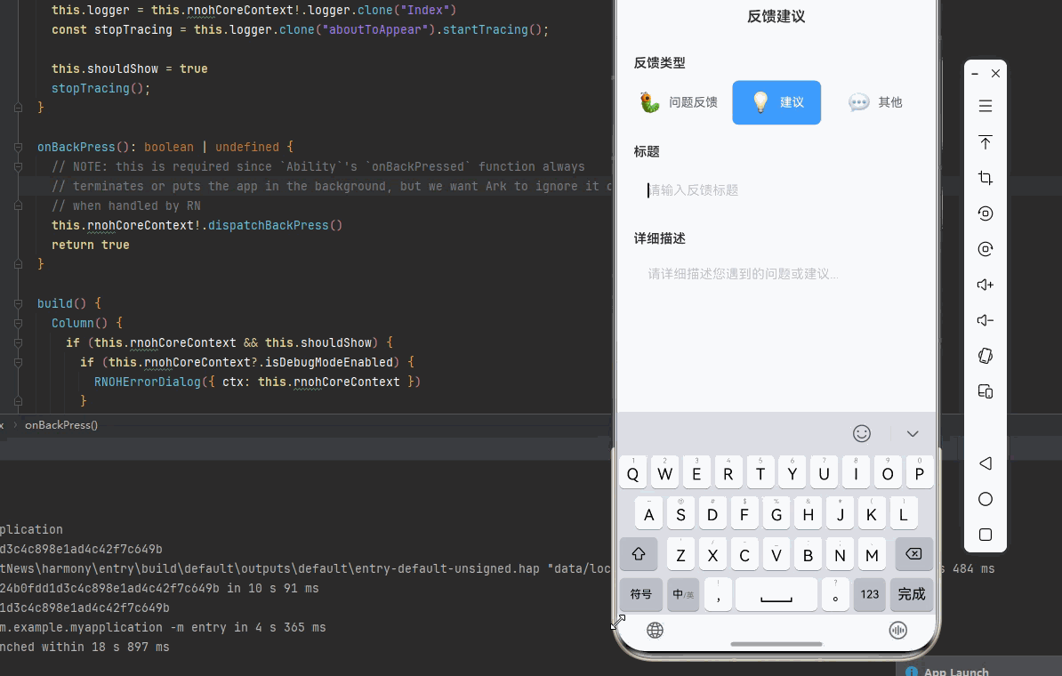The image size is (1062, 676).
Task: Tap the R key
Action: [728, 473]
